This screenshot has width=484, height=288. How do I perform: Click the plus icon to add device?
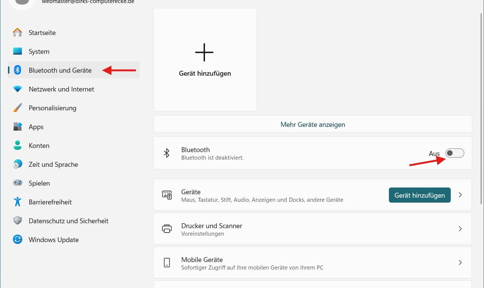[x=204, y=52]
